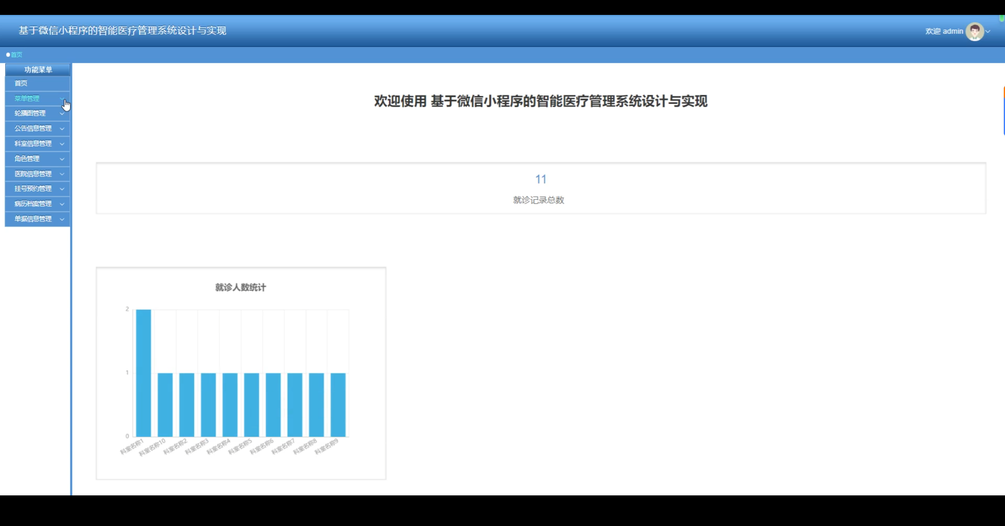Open the 单据信息管理 menu section
This screenshot has height=526, width=1005.
[33, 219]
